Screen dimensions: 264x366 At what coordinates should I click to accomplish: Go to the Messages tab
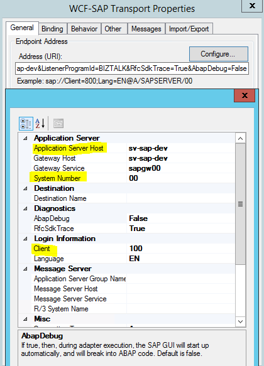pos(146,29)
